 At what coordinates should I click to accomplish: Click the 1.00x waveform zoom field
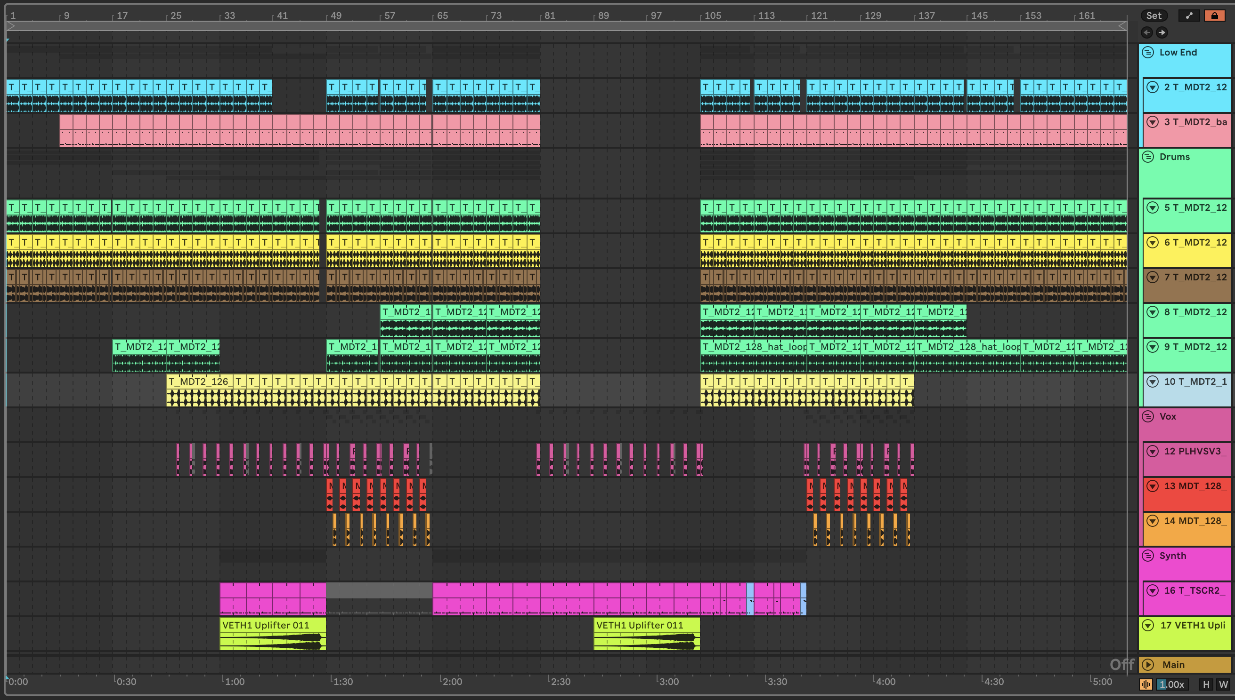click(1171, 684)
